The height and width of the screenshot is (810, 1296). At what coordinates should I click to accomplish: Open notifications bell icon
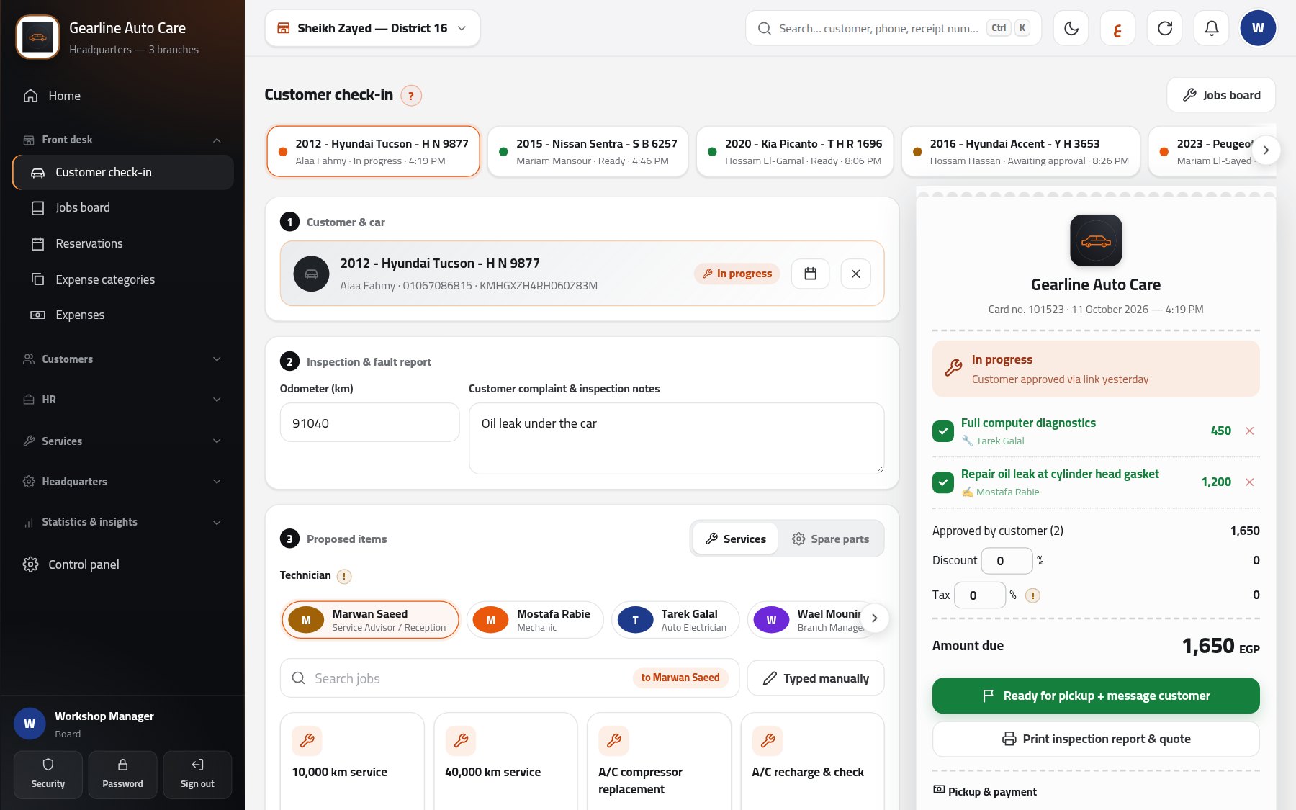pos(1211,28)
